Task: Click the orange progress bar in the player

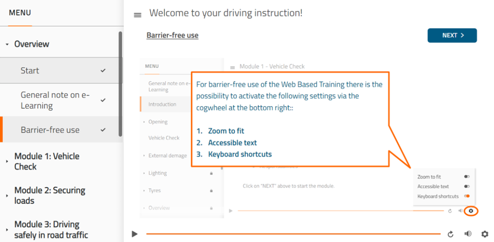Action: [293, 234]
